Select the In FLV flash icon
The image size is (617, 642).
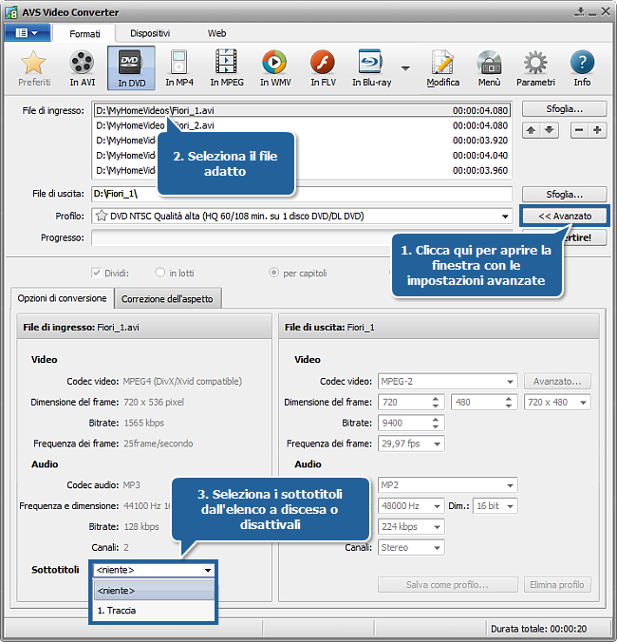click(323, 64)
